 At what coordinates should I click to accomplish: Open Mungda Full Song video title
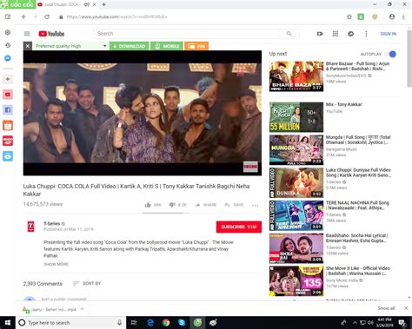358,140
